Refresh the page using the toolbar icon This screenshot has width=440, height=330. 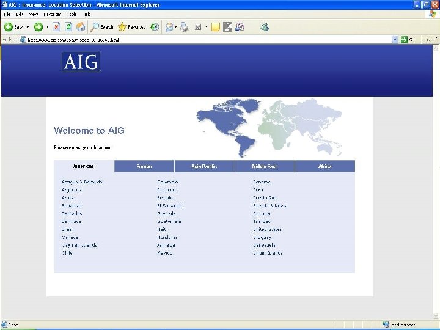pyautogui.click(x=68, y=27)
